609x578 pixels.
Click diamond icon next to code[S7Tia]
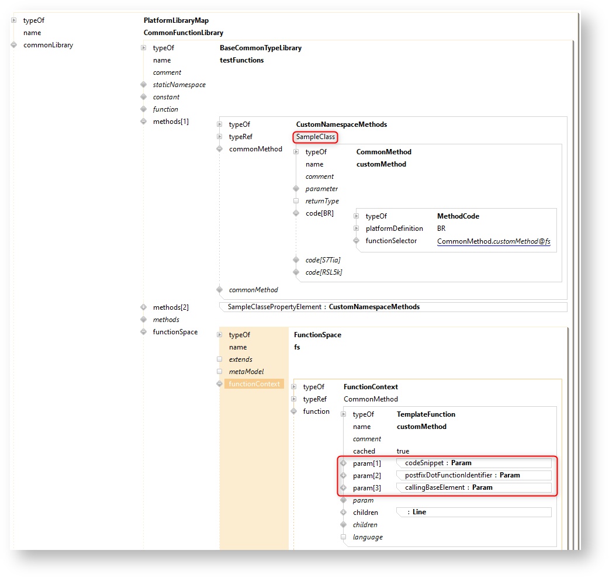point(296,259)
